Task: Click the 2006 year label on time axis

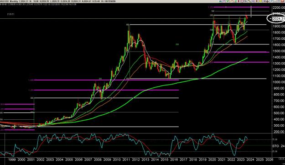Action: tap(78, 160)
